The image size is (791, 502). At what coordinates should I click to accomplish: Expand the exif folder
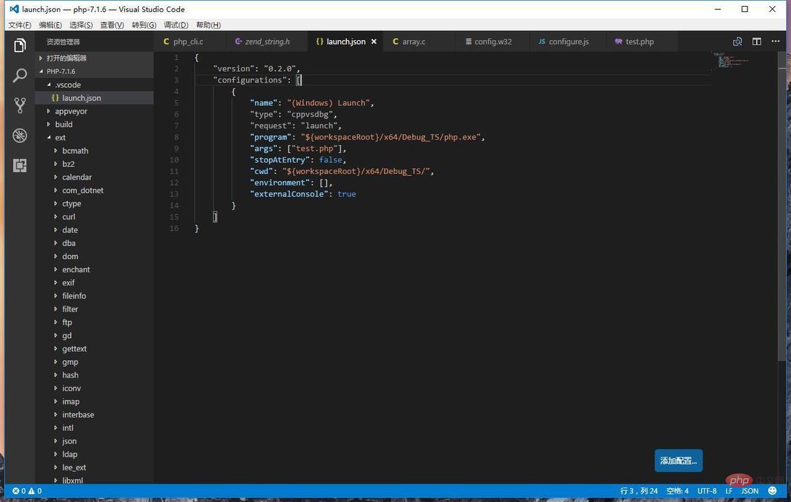[x=94, y=283]
